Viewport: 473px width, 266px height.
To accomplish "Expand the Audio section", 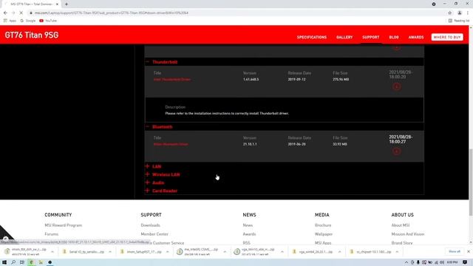I will tap(147, 183).
